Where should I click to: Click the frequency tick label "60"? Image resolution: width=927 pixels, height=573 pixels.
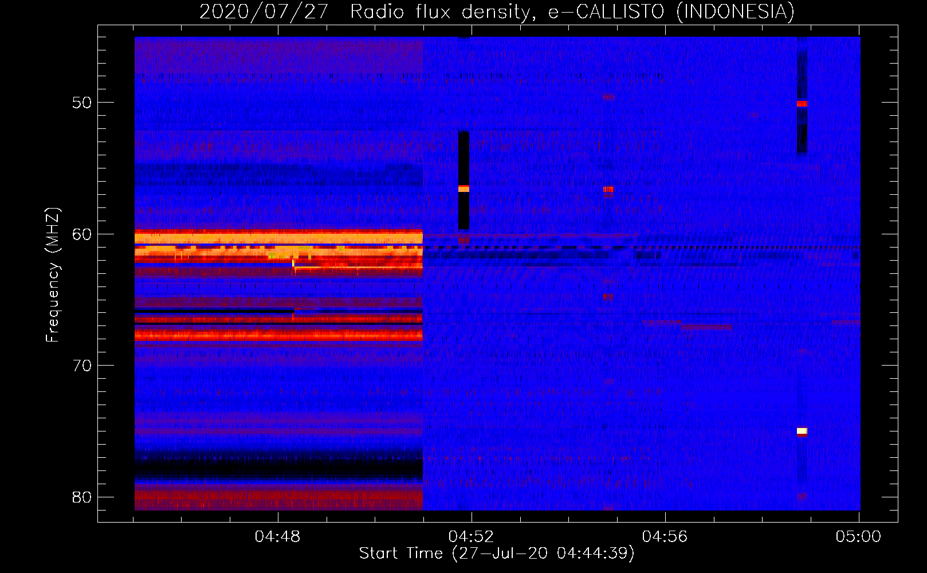82,234
